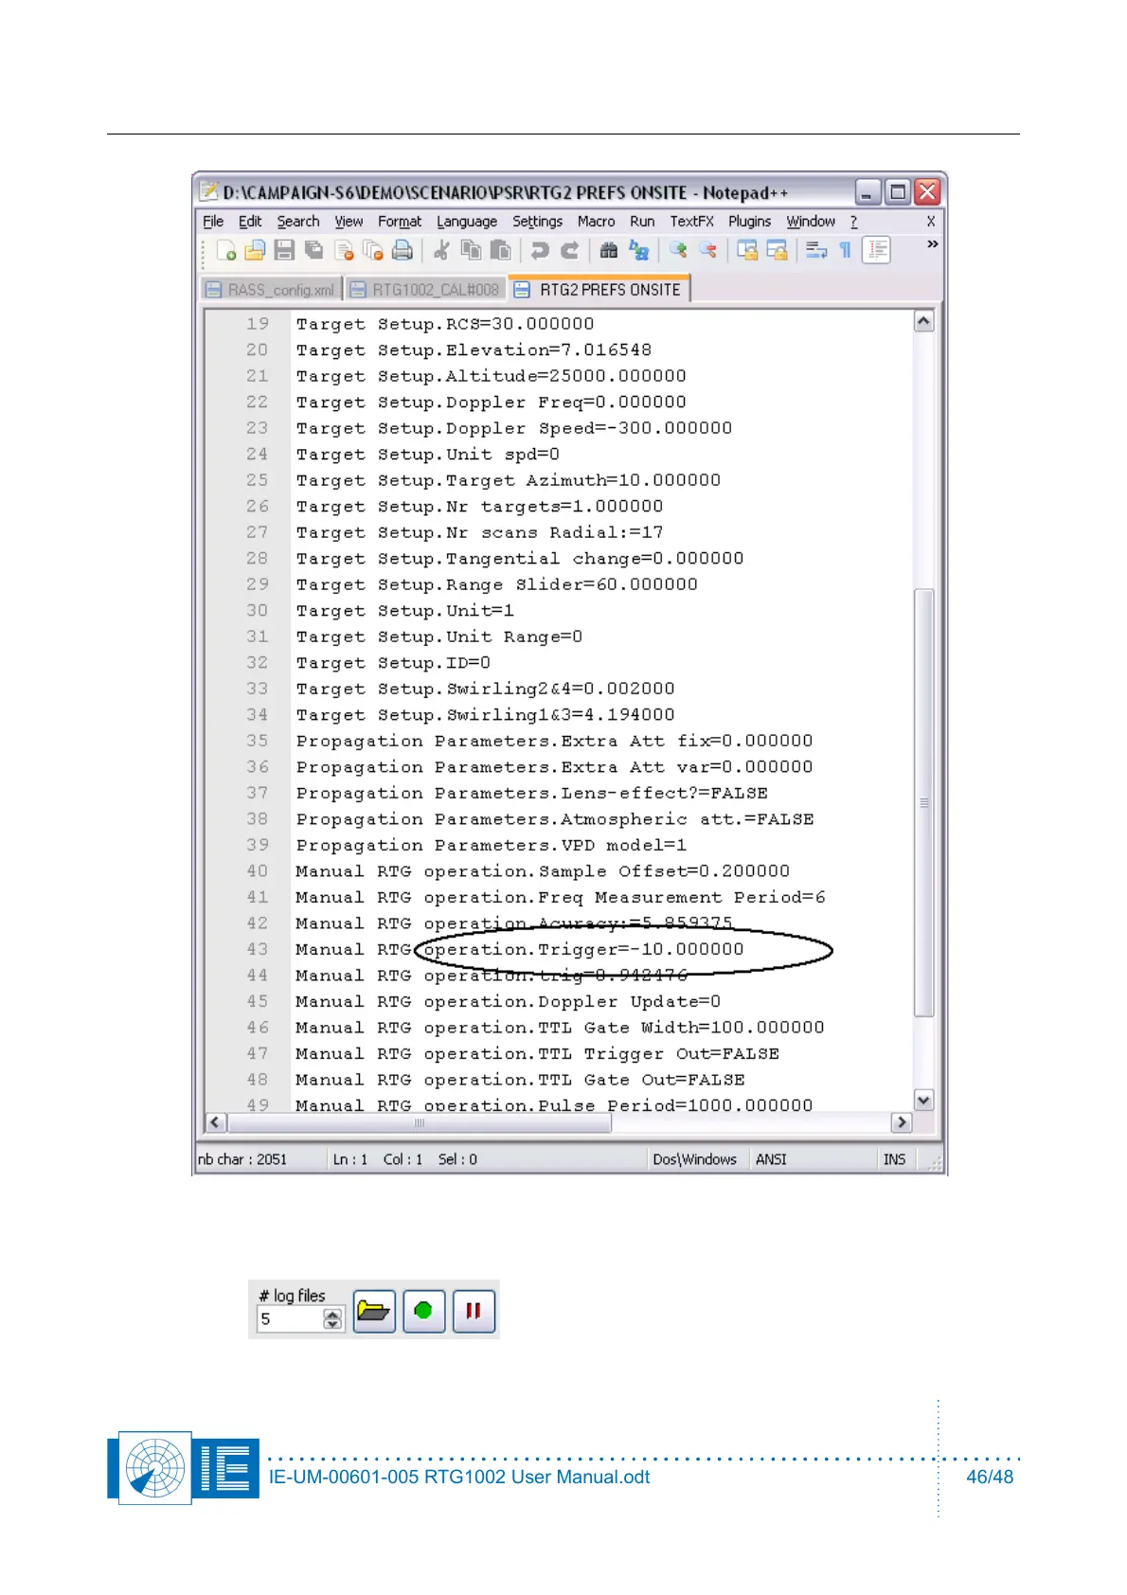Click Dos\Windows in the status bar
Screen dimensions: 1127x1595
[694, 1159]
